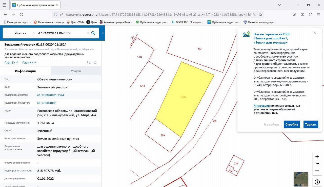The height and width of the screenshot is (187, 324).
Task: Select the yellow parcel 1324 on map
Action: point(185,100)
